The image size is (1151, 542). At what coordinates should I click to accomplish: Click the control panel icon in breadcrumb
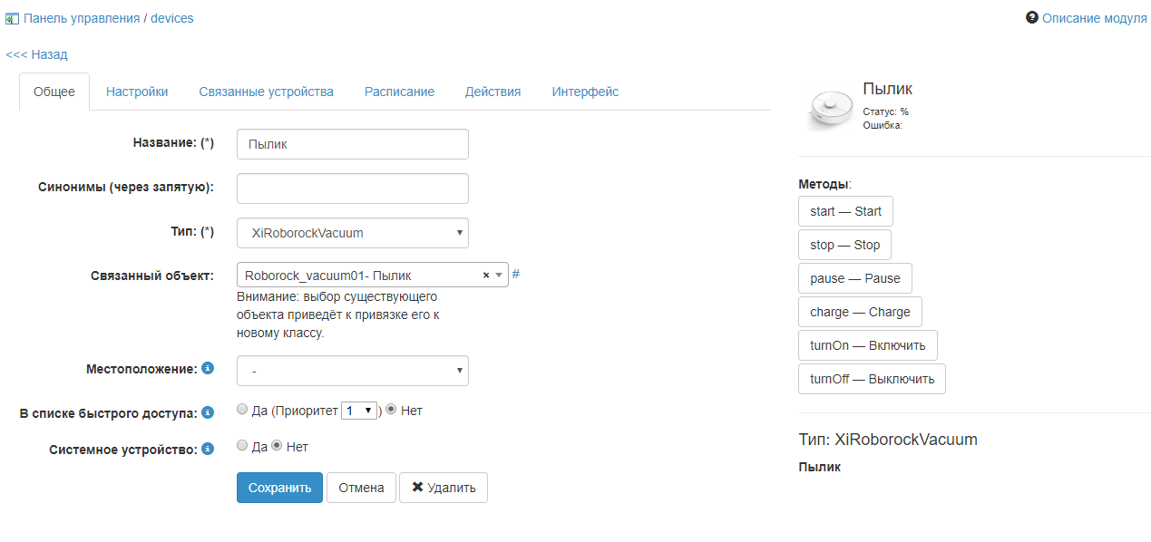(x=13, y=18)
